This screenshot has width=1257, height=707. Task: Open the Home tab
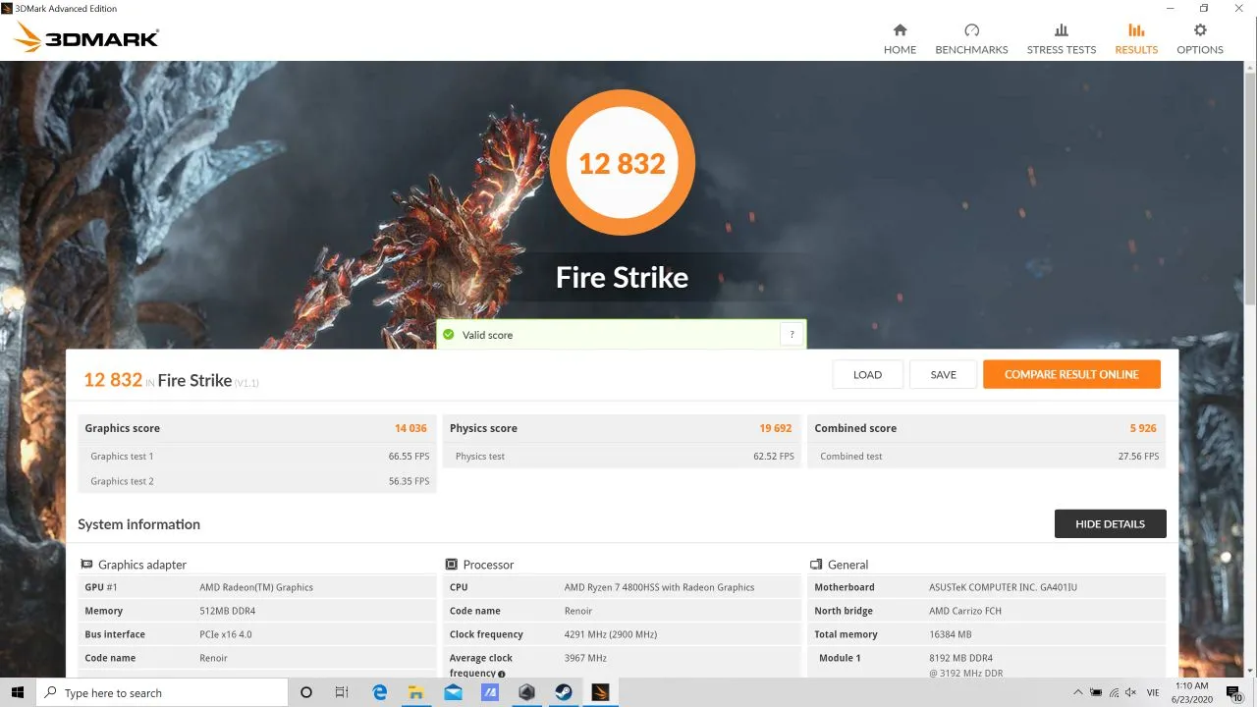pyautogui.click(x=900, y=39)
